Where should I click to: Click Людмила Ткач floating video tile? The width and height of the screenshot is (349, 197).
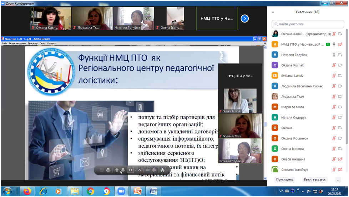(240, 126)
